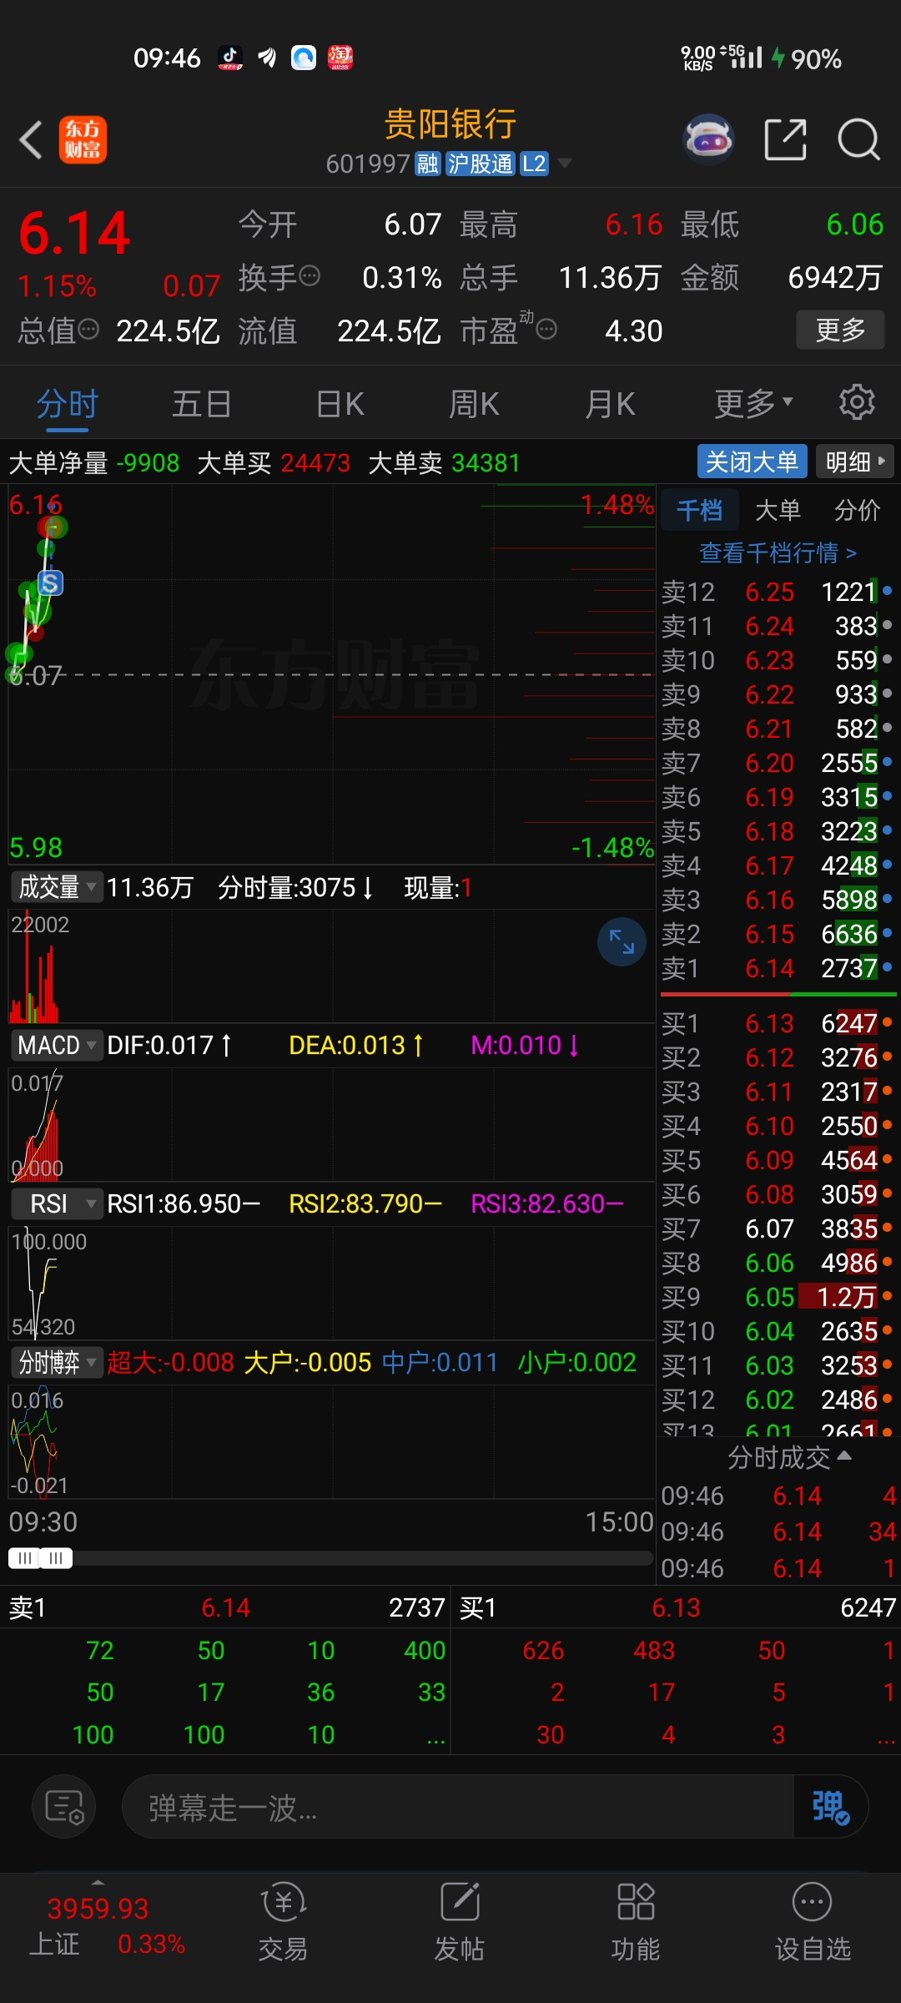Collapse the 分时成交 panel
Viewport: 901px width, 2003px height.
pyautogui.click(x=789, y=1457)
